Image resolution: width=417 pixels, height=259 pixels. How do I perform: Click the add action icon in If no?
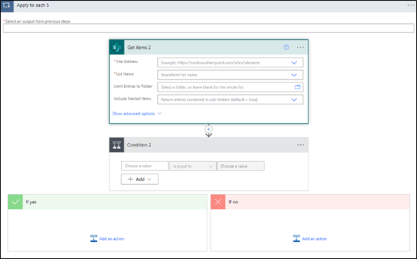[x=297, y=238]
